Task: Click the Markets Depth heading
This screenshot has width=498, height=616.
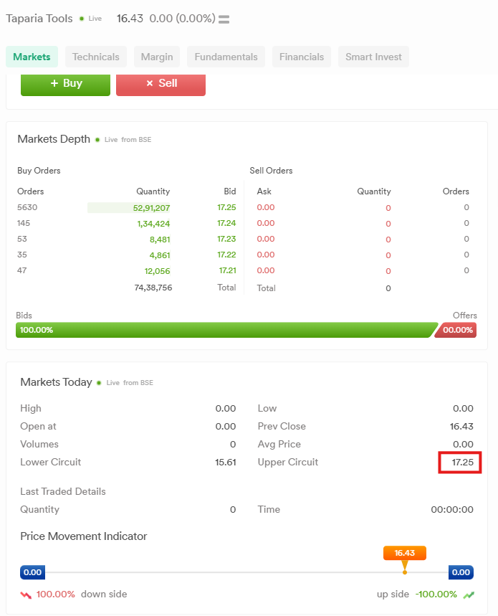Action: tap(54, 139)
